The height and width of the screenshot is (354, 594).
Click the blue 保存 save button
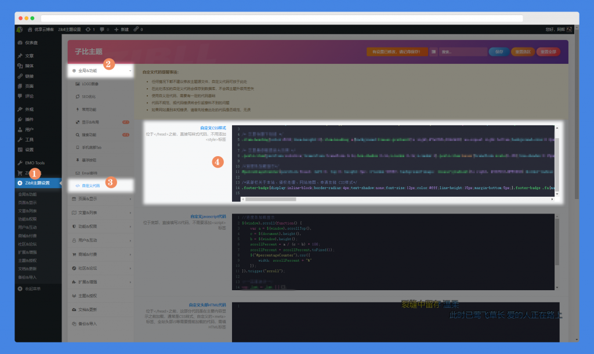click(499, 52)
